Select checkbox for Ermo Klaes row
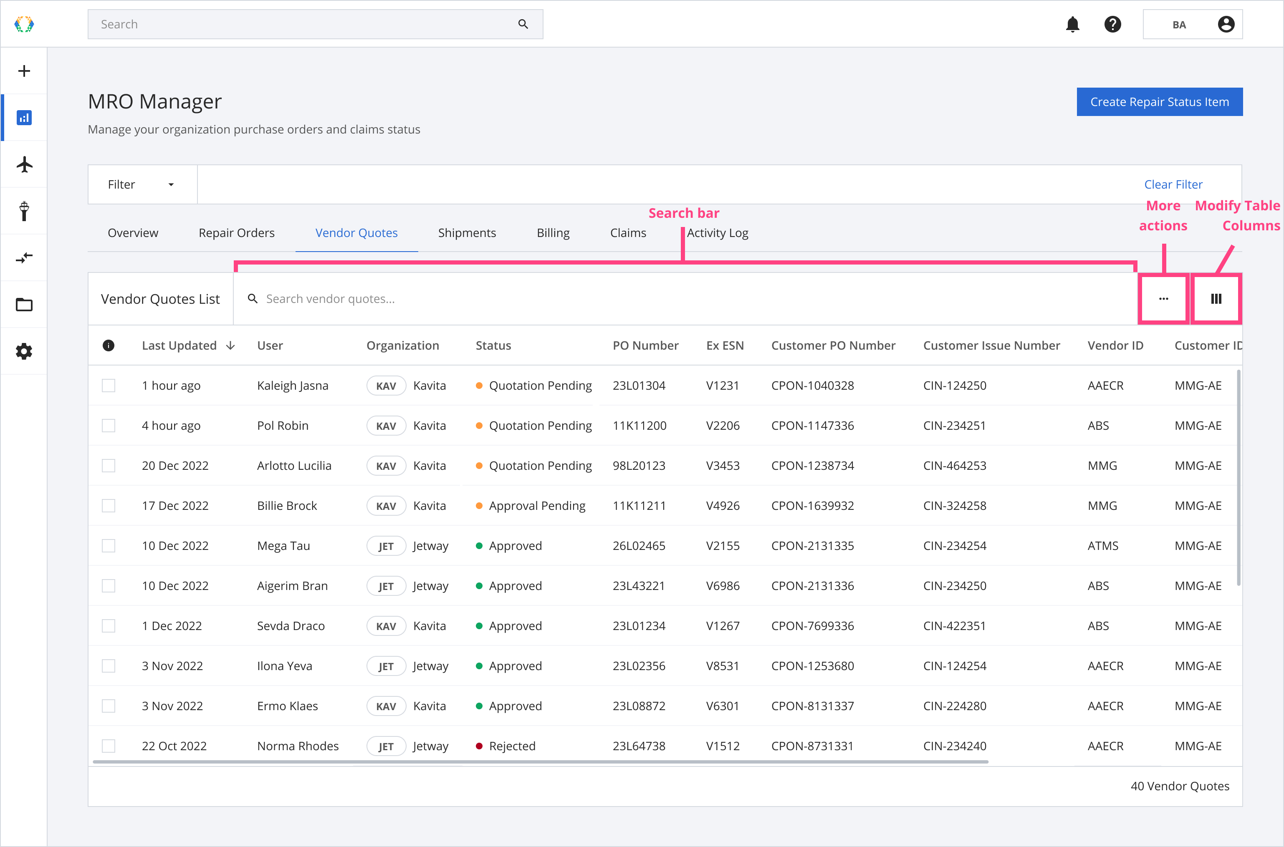This screenshot has height=847, width=1284. 109,706
